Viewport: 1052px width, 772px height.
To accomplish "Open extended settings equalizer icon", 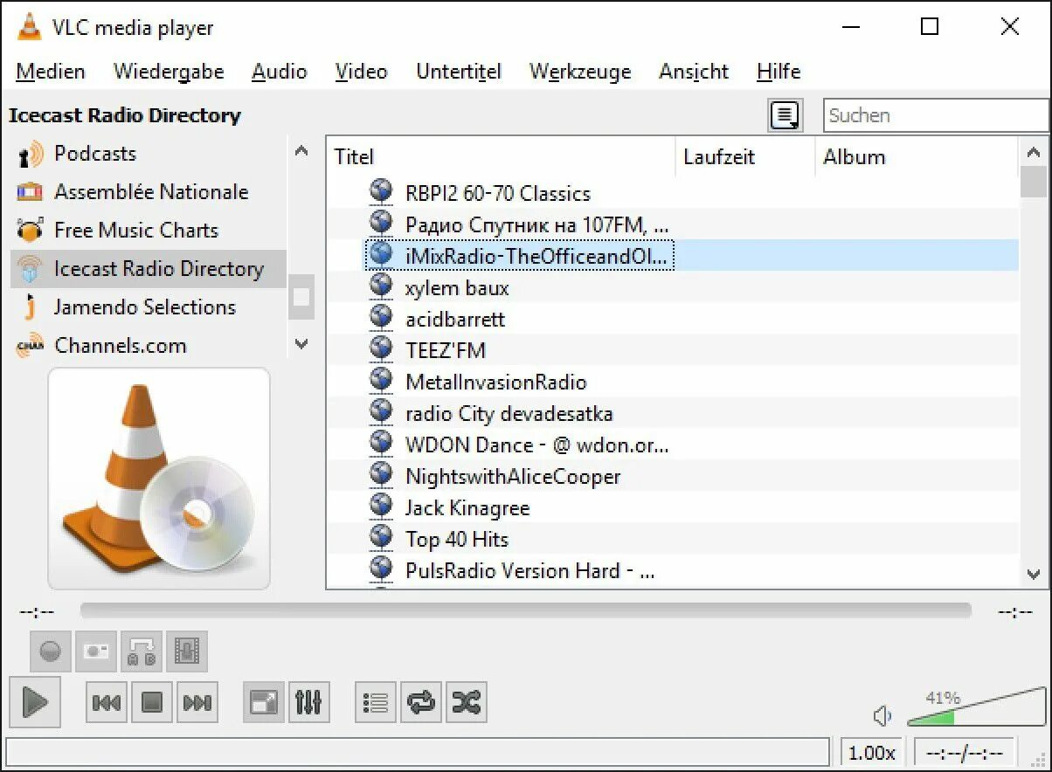I will pyautogui.click(x=309, y=702).
